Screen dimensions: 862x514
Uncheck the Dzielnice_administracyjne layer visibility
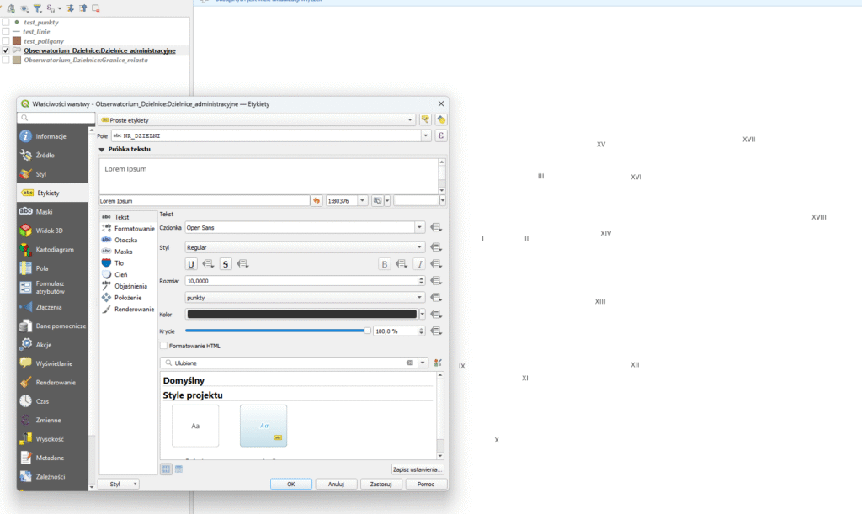[6, 50]
